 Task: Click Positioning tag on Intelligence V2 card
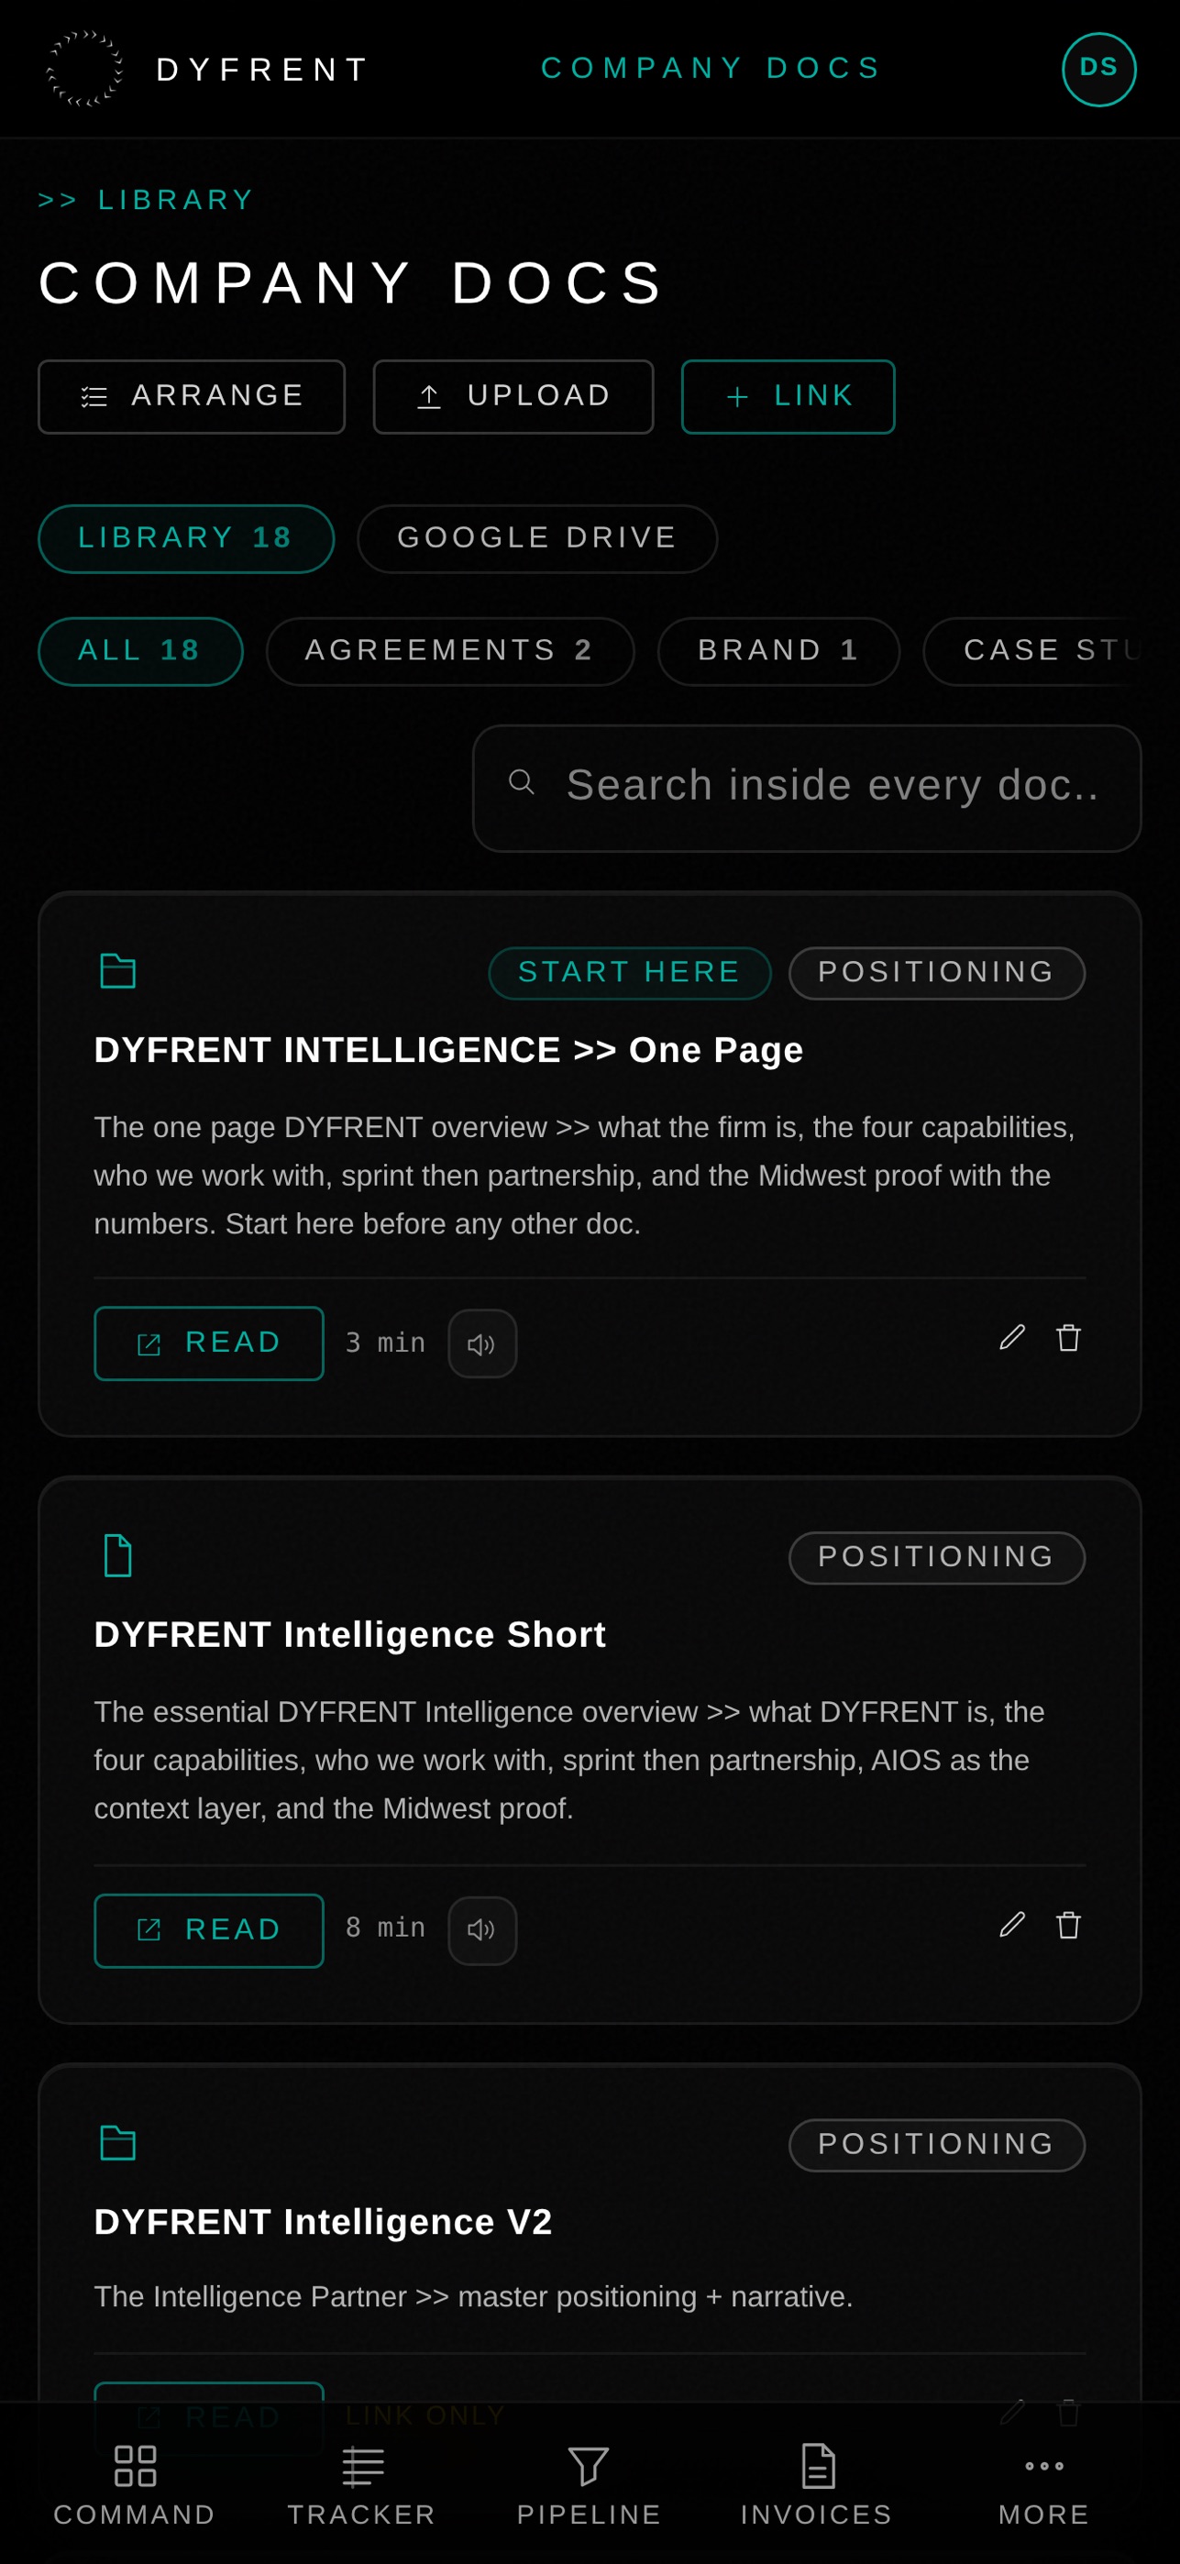coord(937,2145)
